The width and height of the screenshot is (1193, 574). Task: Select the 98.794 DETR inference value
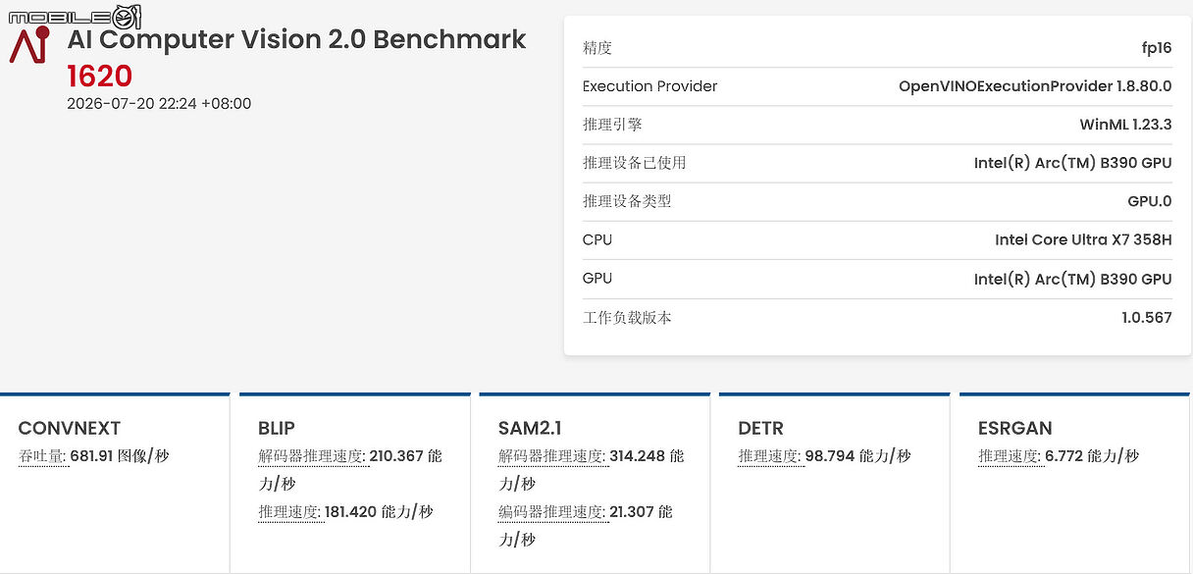(x=830, y=456)
